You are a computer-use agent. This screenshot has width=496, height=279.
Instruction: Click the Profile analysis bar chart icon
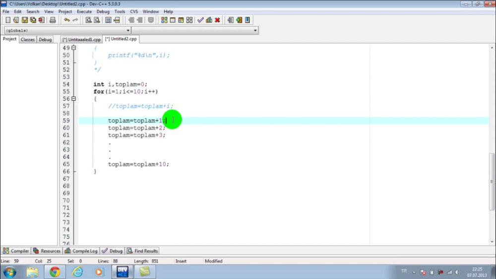[209, 20]
